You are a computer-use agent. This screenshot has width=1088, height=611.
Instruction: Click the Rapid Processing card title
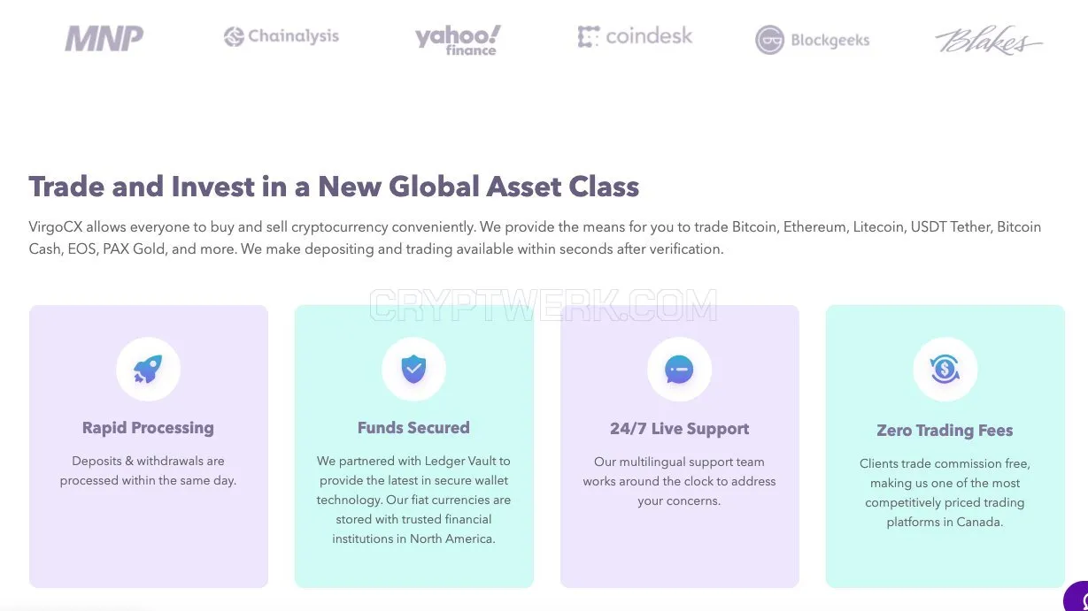pyautogui.click(x=148, y=428)
